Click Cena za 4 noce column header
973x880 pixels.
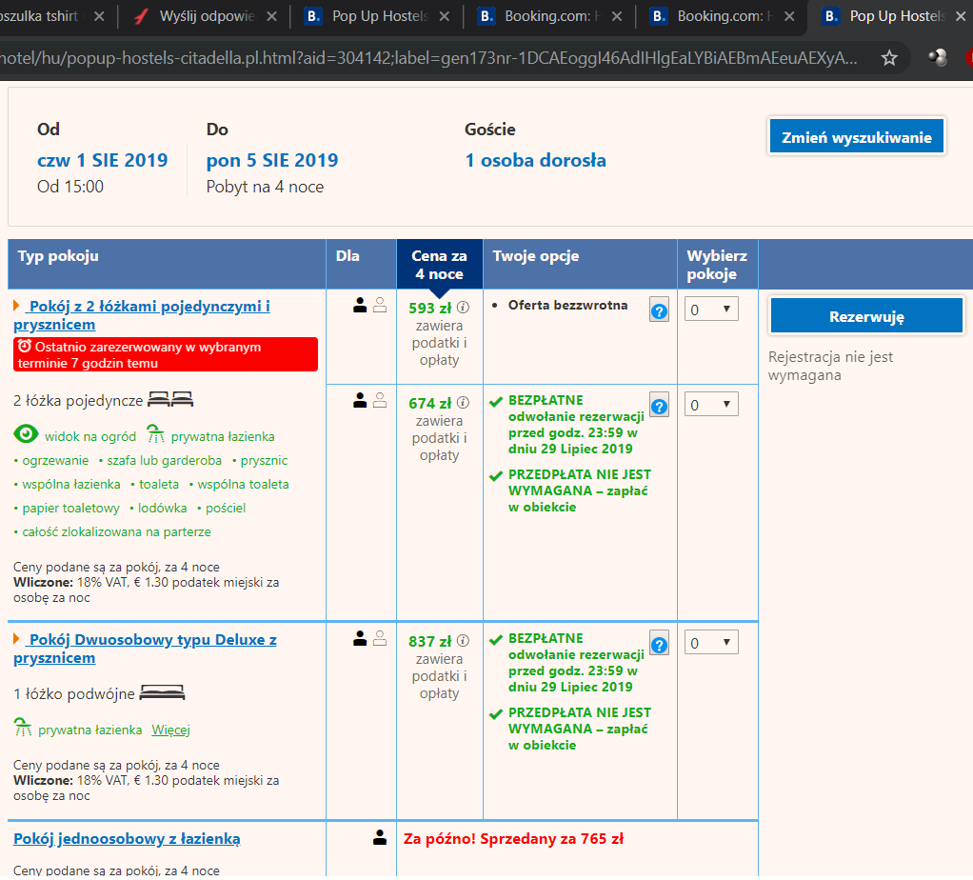pos(439,265)
